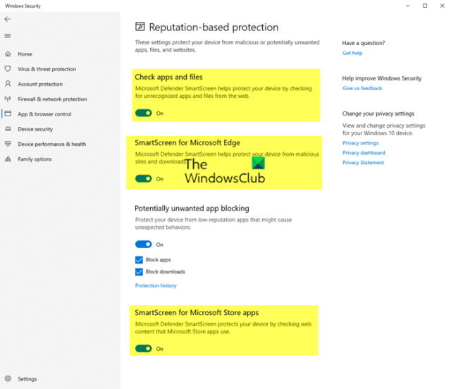Click the Virus & threat protection shield icon
This screenshot has width=451, height=389.
coord(8,69)
